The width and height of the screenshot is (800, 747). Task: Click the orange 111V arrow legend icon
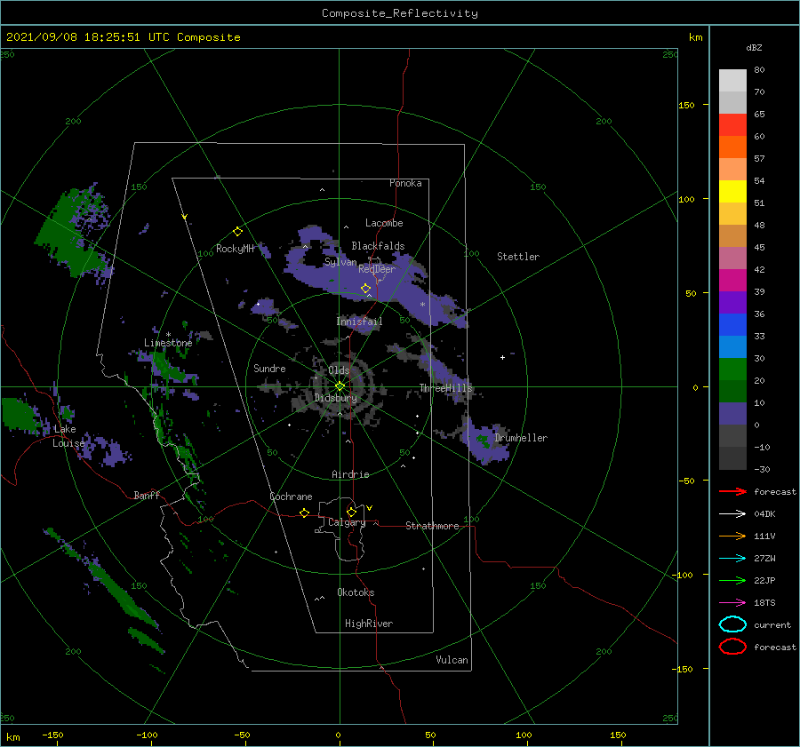tap(732, 536)
